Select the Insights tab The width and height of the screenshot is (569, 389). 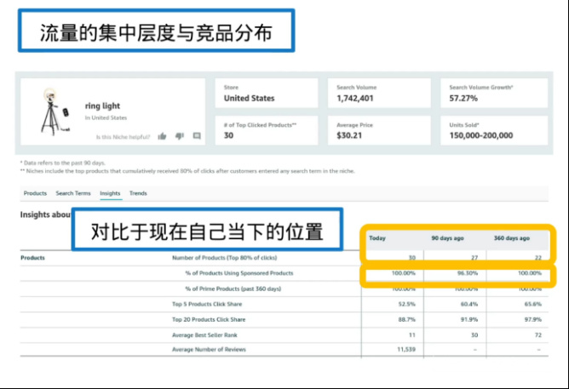click(110, 193)
